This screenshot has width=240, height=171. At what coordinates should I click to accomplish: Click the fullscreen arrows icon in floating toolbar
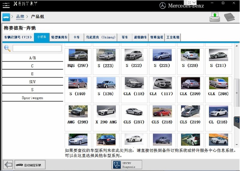pyautogui.click(x=190, y=2)
